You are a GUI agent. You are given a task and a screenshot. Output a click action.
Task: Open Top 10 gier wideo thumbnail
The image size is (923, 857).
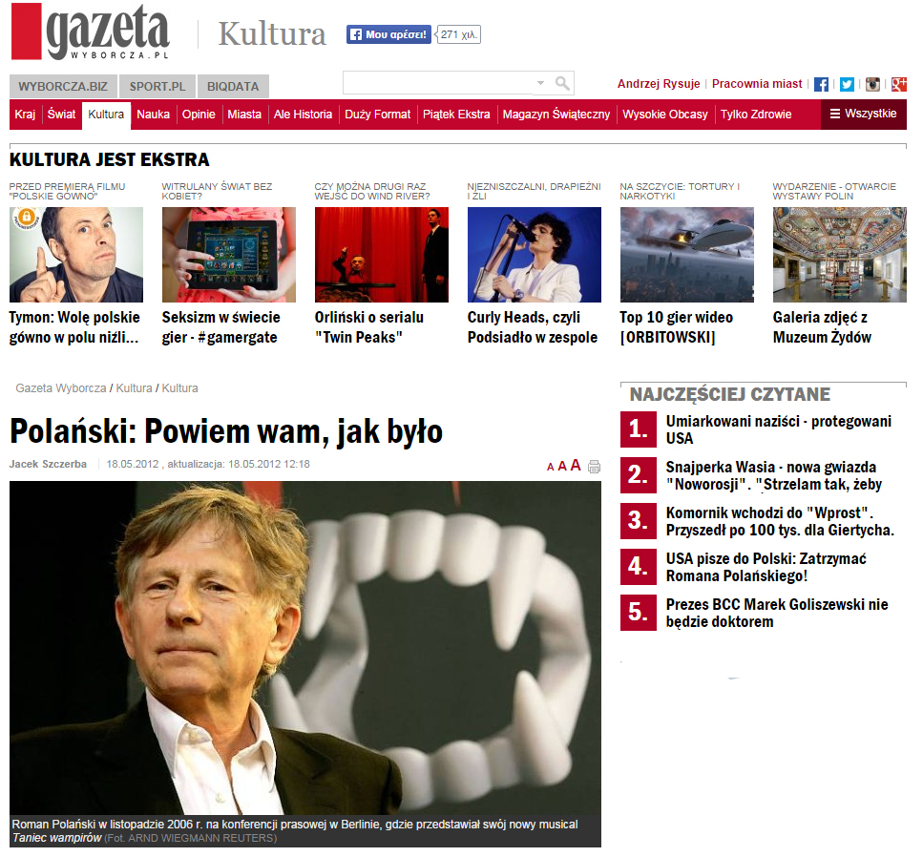click(687, 254)
